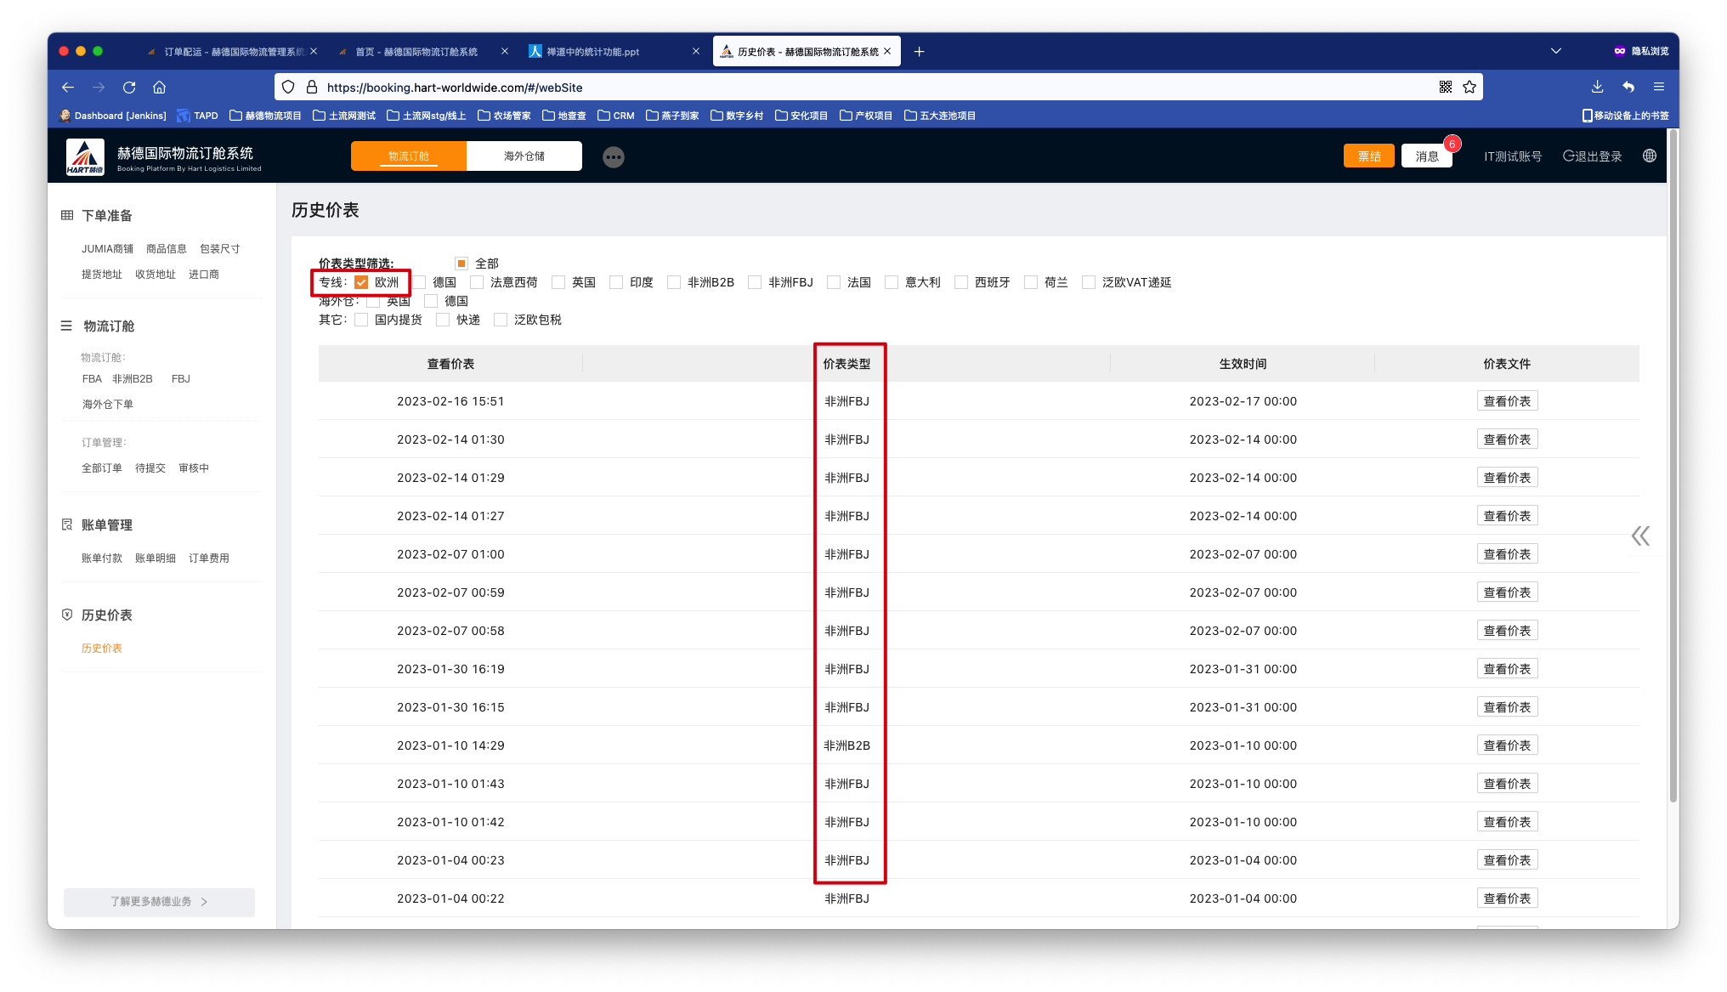Screen dimensions: 1727x992
Task: Click 查看价表 for the 2023-02-16 15:51 row
Action: click(x=1506, y=401)
